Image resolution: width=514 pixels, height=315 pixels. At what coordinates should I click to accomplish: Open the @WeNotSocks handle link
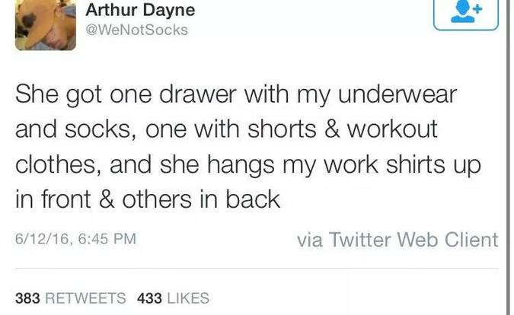tap(136, 30)
